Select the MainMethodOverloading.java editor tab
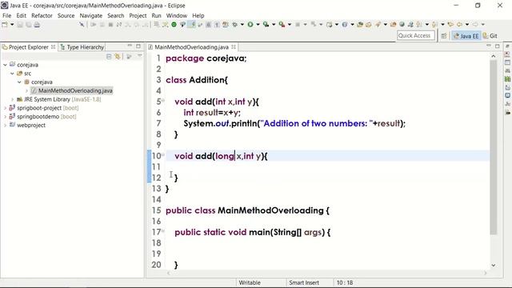The height and width of the screenshot is (288, 512). (191, 47)
